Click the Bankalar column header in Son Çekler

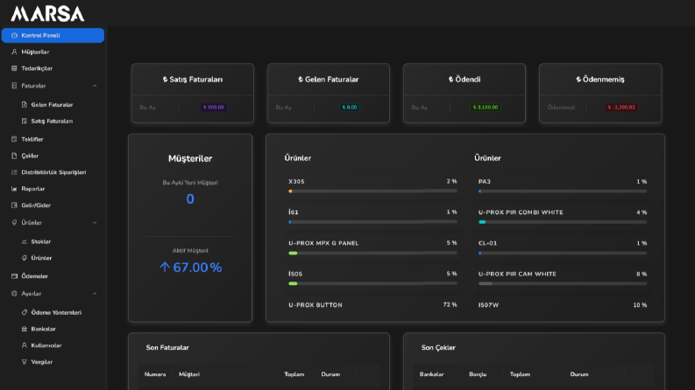(x=432, y=374)
